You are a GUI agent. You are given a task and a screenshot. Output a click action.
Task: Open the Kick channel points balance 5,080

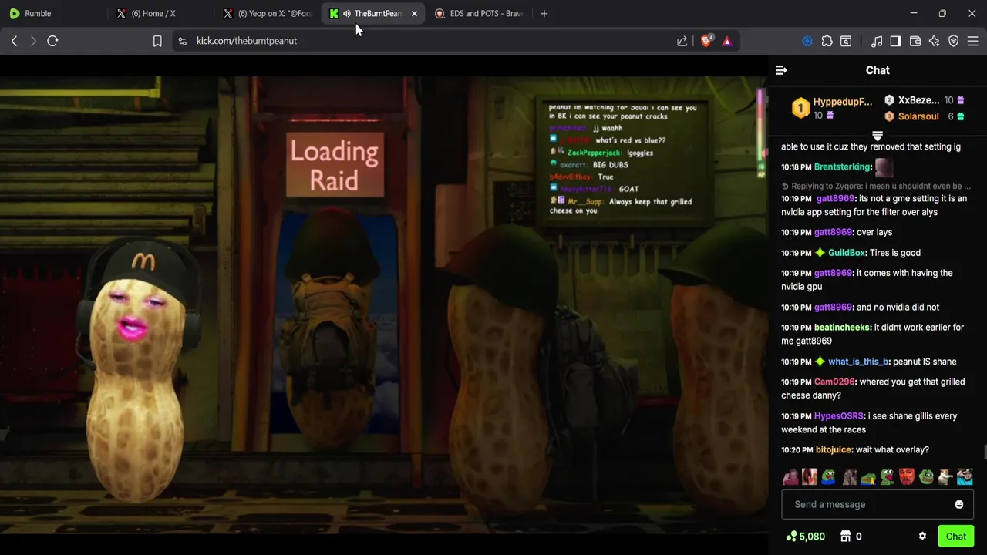pos(805,536)
